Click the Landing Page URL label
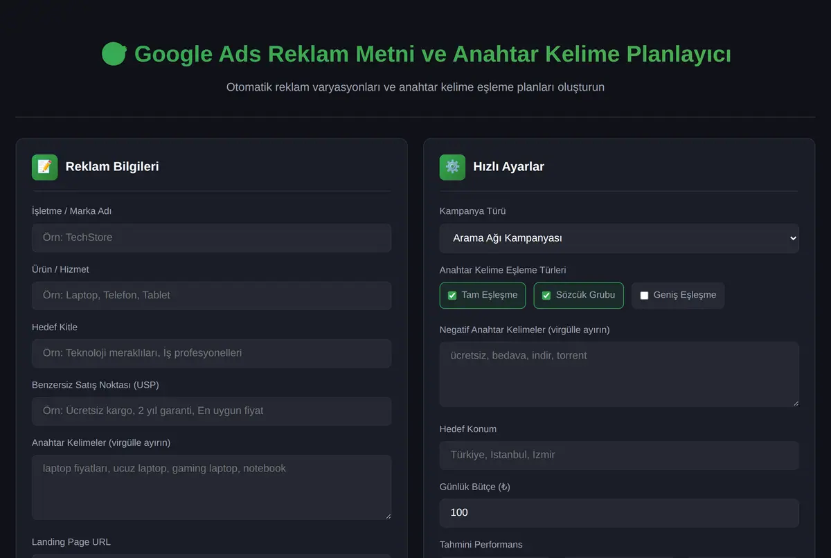Viewport: 831px width, 558px height. 71,542
